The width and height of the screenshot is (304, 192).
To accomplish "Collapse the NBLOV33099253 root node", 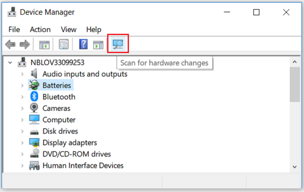I will click(10, 62).
